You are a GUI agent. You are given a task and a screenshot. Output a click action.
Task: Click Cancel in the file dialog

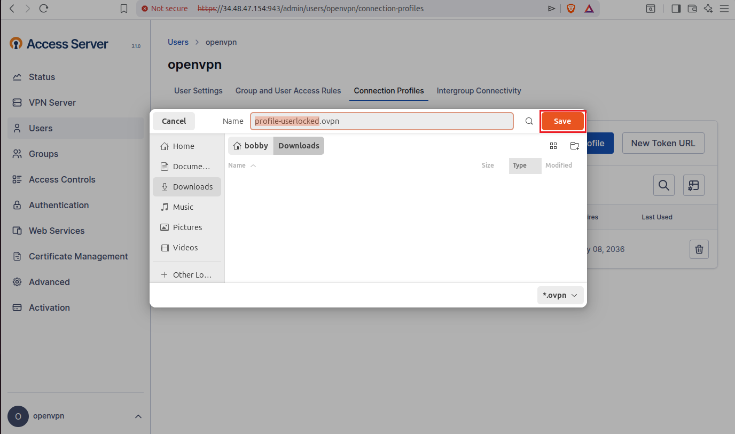click(x=174, y=121)
